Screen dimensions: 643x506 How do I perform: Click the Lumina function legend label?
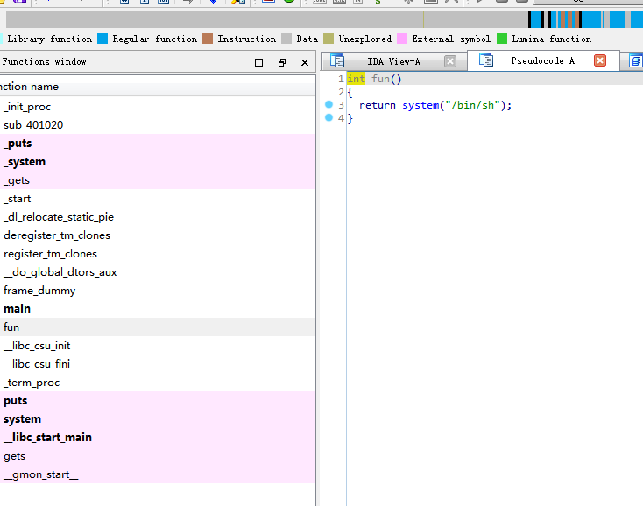[552, 39]
